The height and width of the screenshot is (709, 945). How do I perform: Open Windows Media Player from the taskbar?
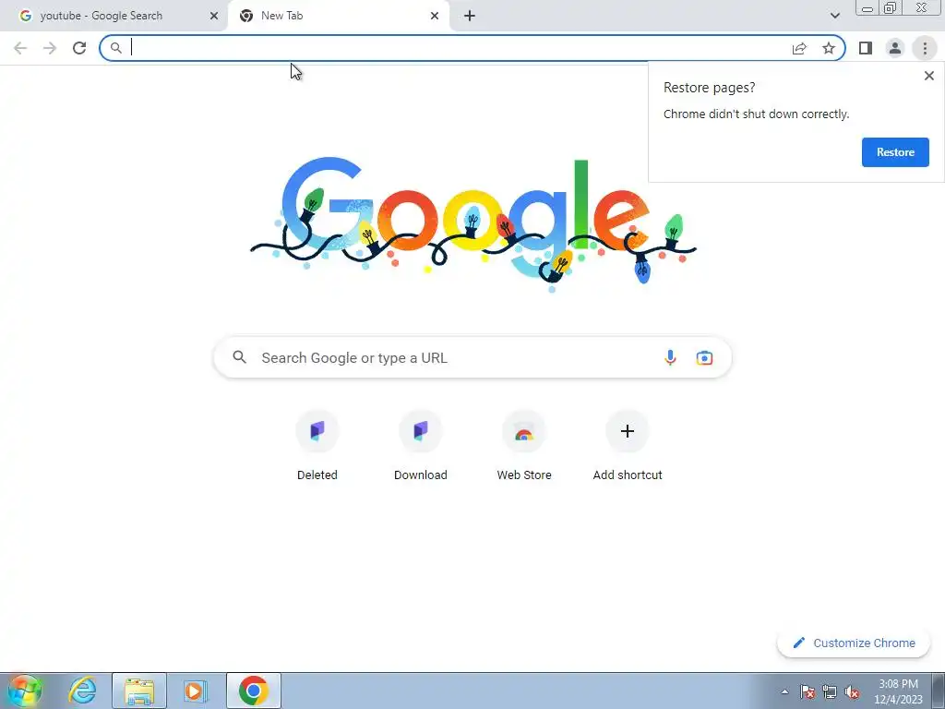click(x=196, y=691)
